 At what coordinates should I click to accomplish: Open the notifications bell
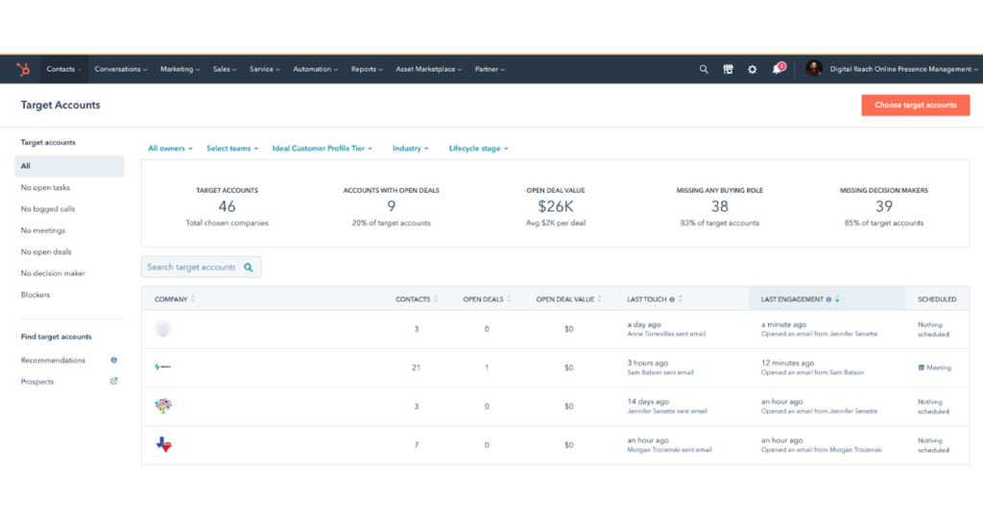coord(778,69)
